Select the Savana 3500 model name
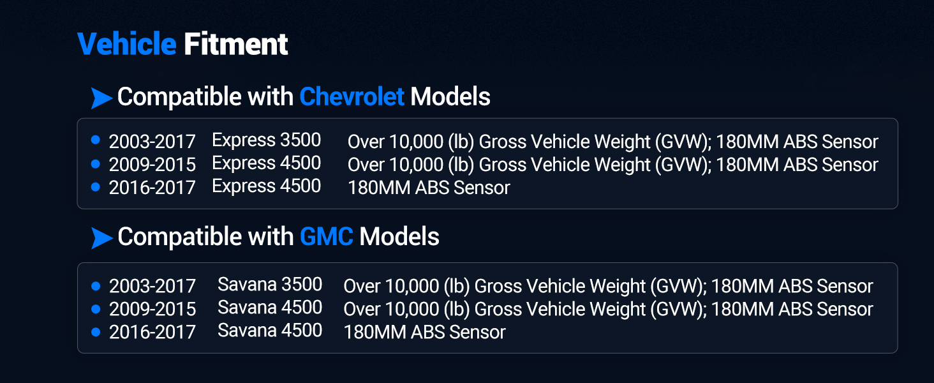 [x=270, y=284]
